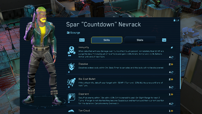
Task: Expand Bio-Coat Bullet action cost chevron
Action: point(172,79)
